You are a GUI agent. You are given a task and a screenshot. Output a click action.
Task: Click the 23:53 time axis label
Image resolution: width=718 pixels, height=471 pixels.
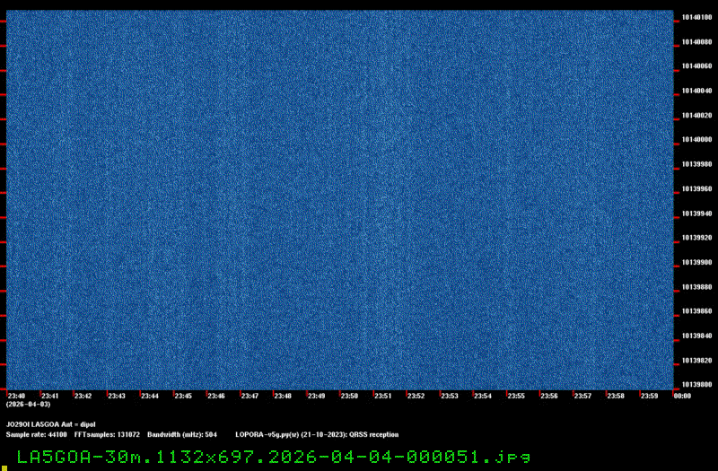tap(450, 396)
